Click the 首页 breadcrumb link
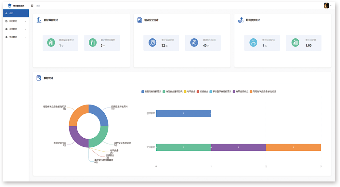340x187 pixels. (x=38, y=6)
